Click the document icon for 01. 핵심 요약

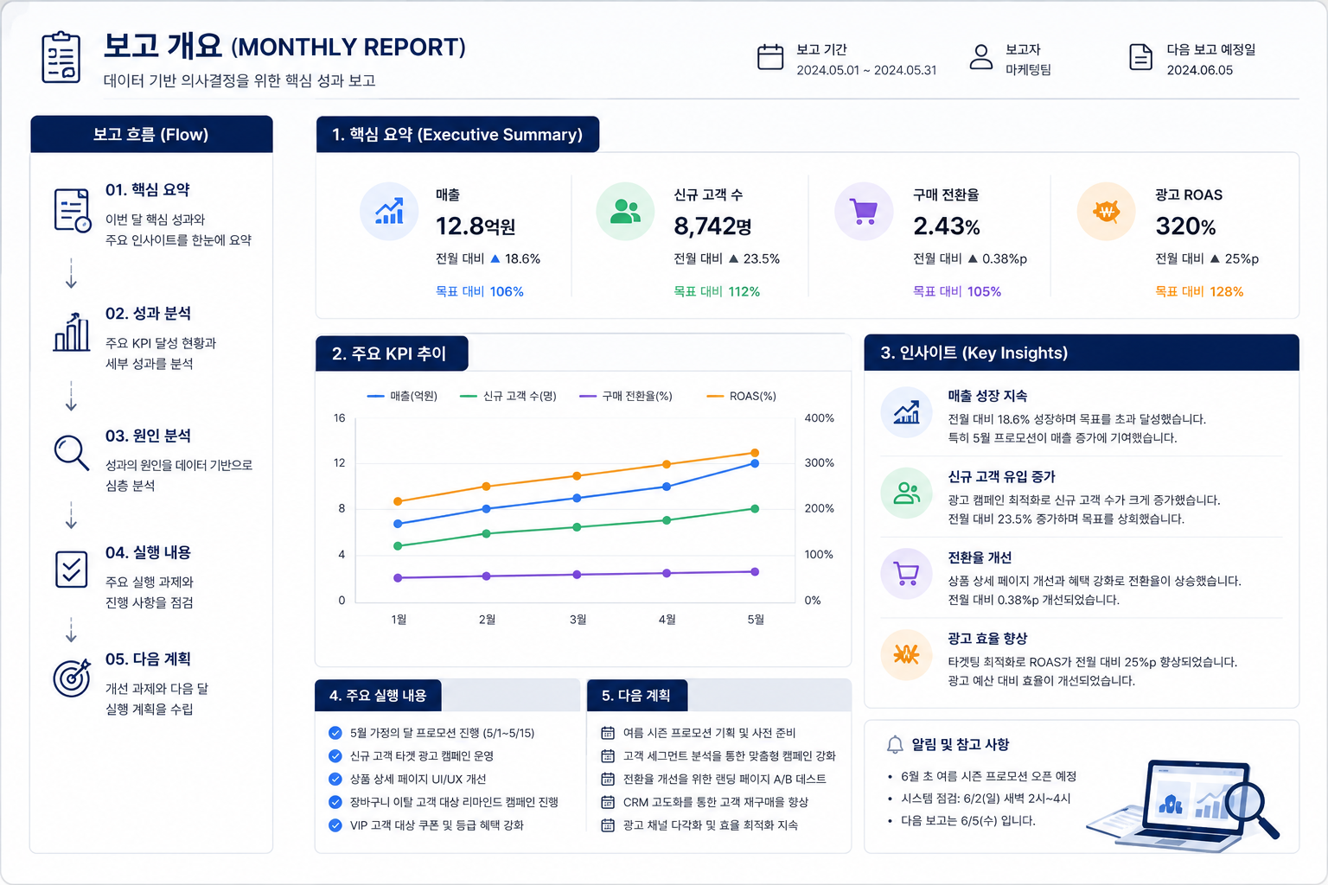click(72, 210)
